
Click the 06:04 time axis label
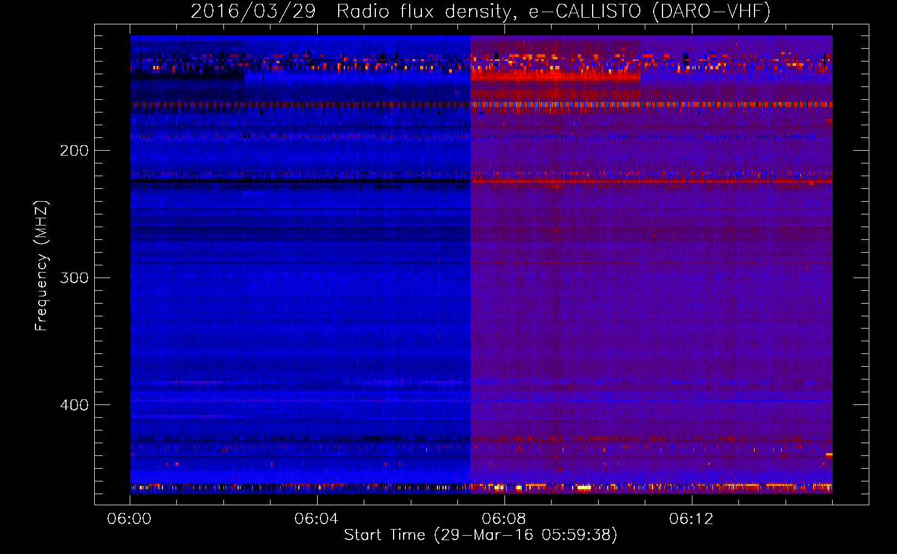click(x=316, y=519)
